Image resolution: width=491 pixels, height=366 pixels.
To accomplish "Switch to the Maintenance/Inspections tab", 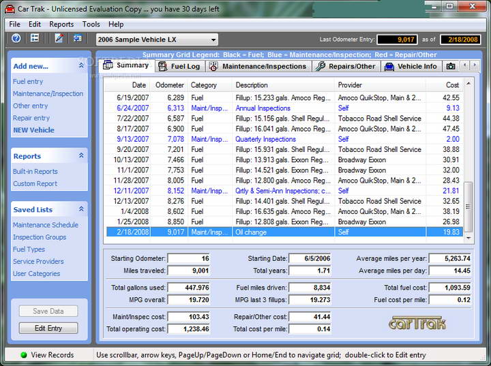I will tap(258, 66).
